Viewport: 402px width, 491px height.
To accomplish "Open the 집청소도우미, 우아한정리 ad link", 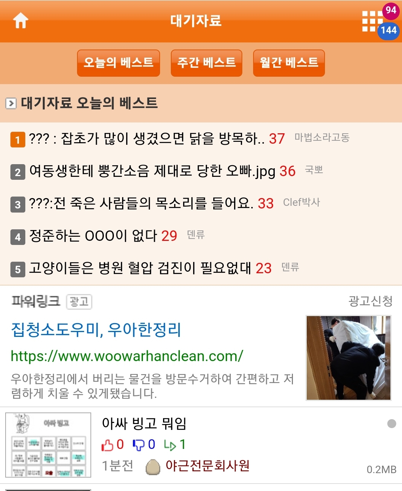I will click(96, 330).
